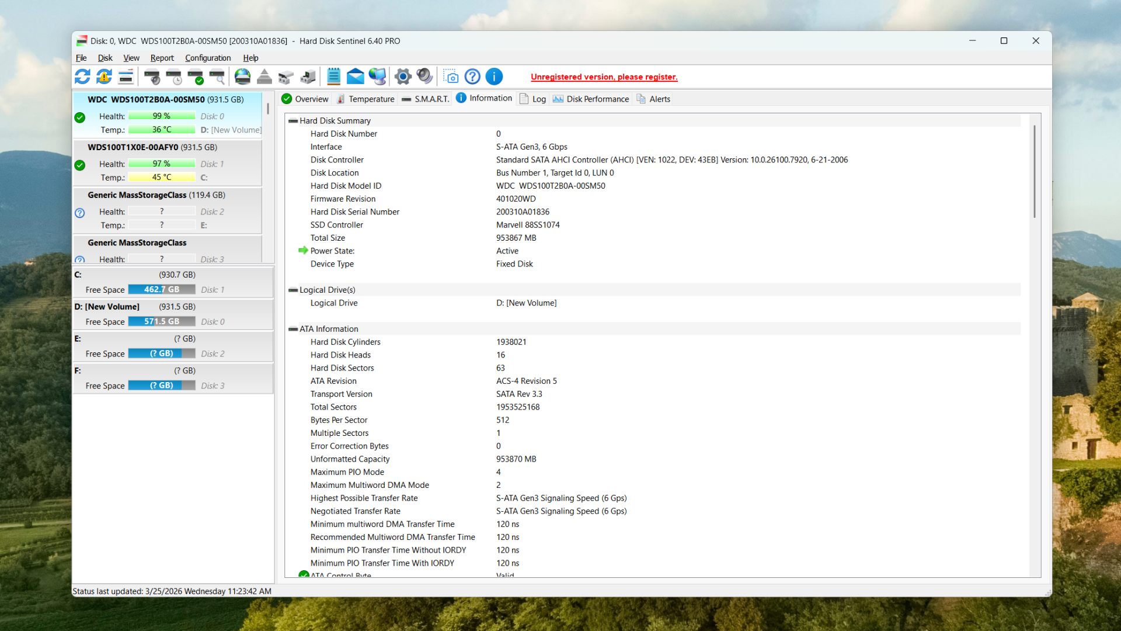Click the disk with clock icon in the toolbar
The height and width of the screenshot is (631, 1121).
(174, 77)
